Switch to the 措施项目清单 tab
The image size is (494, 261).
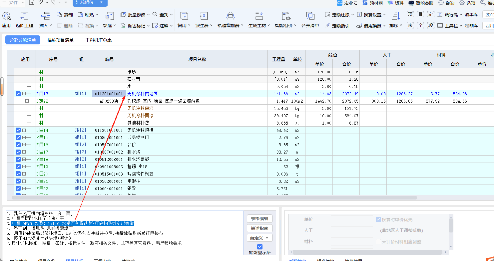coord(61,40)
